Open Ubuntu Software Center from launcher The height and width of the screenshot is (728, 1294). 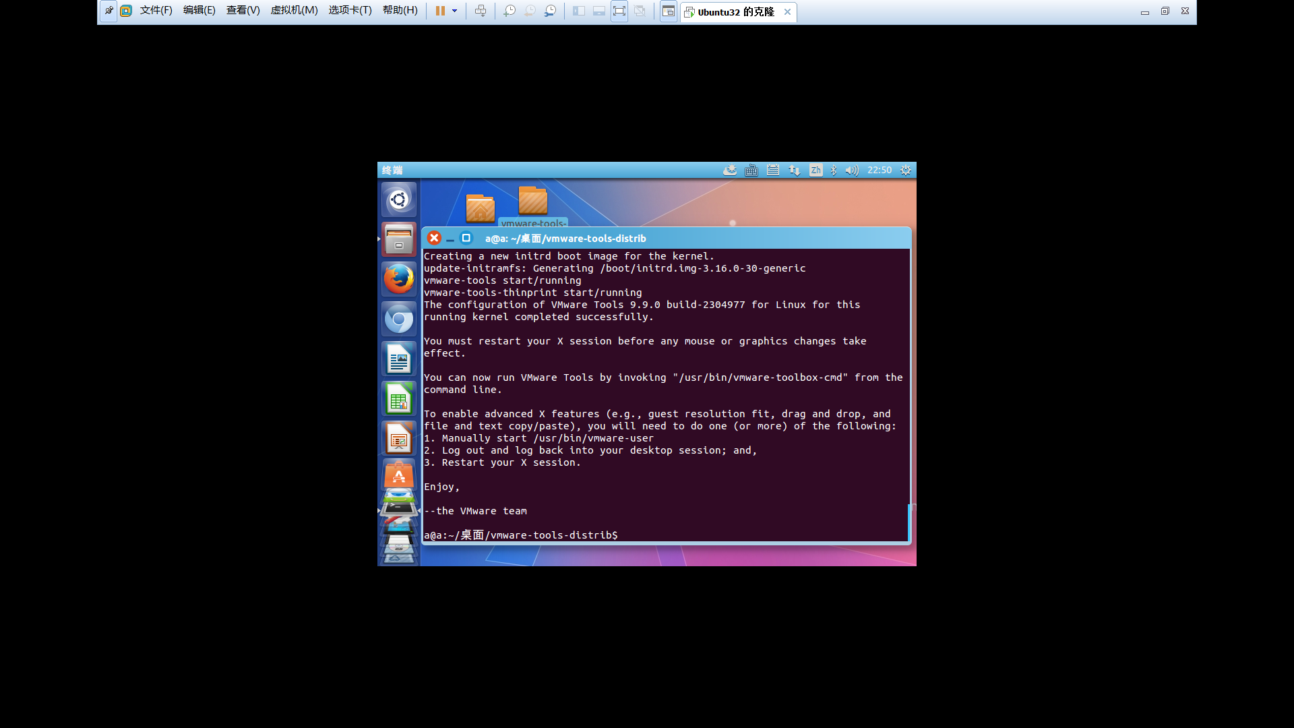(399, 475)
